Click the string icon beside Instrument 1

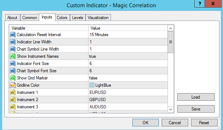[x=13, y=92]
